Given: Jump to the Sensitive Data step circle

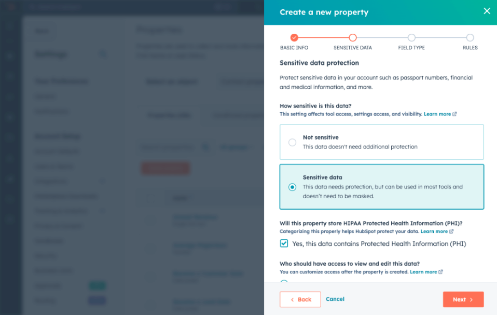Looking at the screenshot, I should point(353,37).
